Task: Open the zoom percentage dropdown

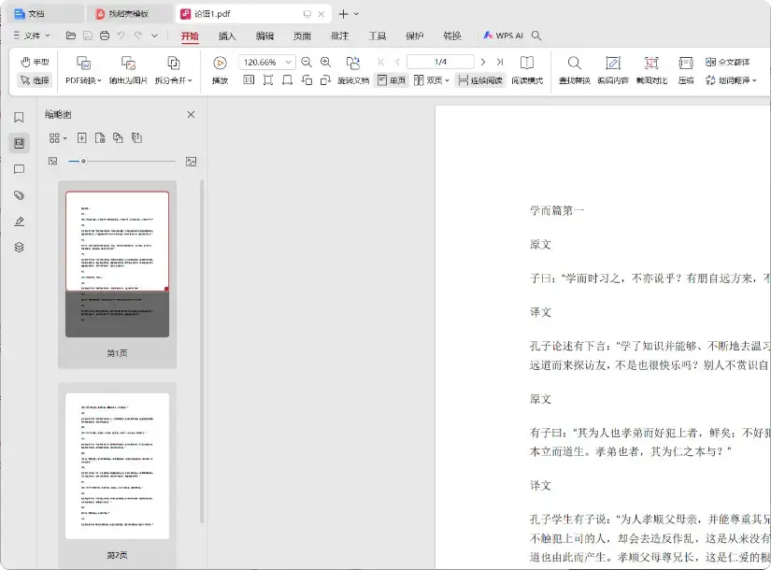Action: 289,62
